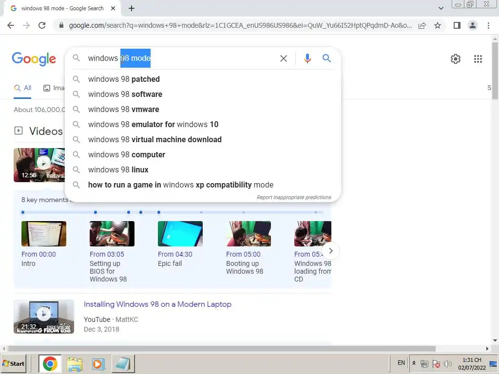Switch to Chrome in the taskbar
This screenshot has width=499, height=374.
(50, 363)
